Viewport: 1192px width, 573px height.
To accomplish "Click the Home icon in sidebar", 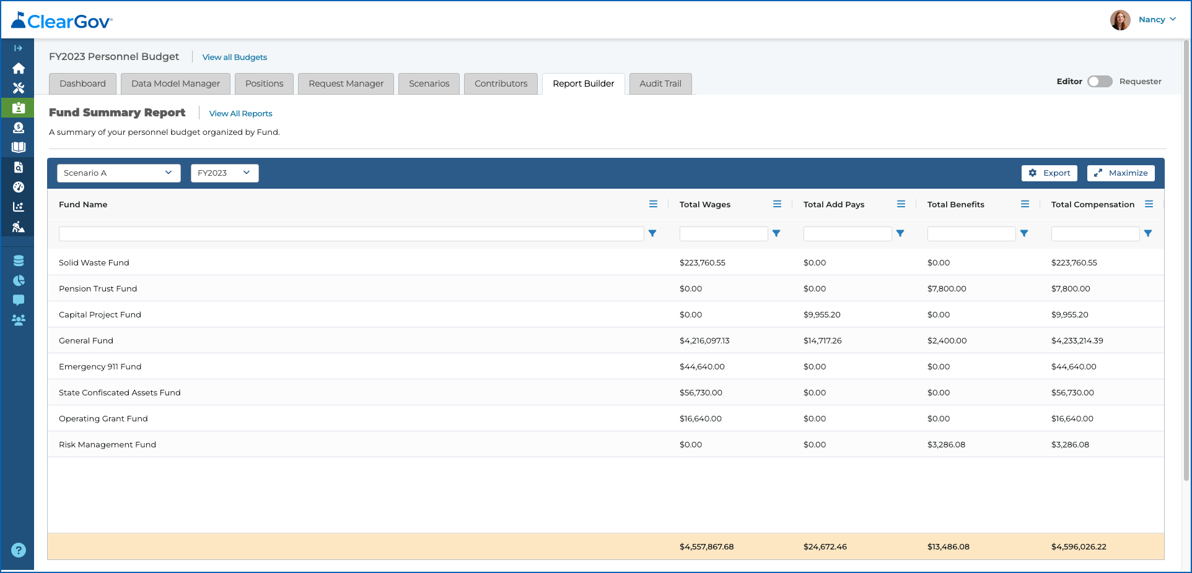I will [x=19, y=68].
